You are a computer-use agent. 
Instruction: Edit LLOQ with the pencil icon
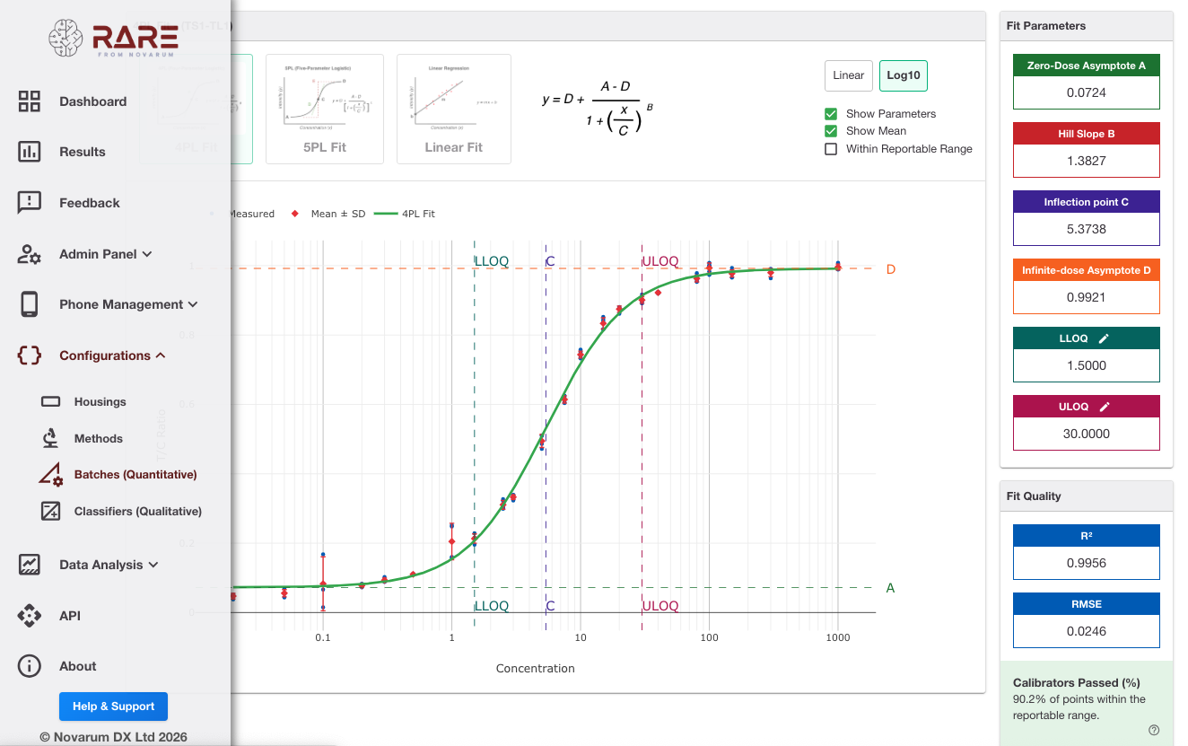(1105, 338)
